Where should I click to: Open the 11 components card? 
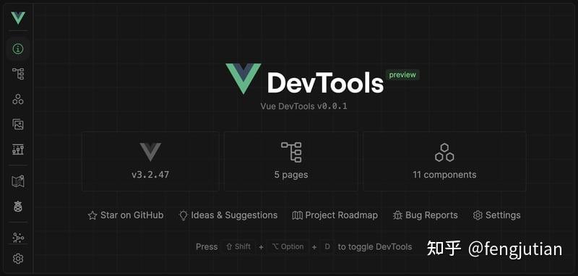pyautogui.click(x=444, y=161)
